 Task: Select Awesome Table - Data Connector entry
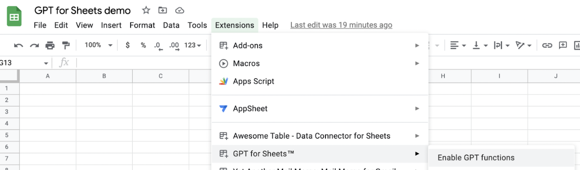pos(320,136)
